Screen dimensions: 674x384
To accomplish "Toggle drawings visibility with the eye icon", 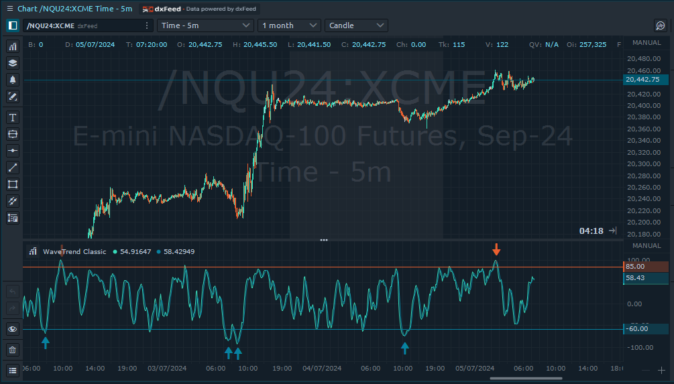I will coord(12,329).
